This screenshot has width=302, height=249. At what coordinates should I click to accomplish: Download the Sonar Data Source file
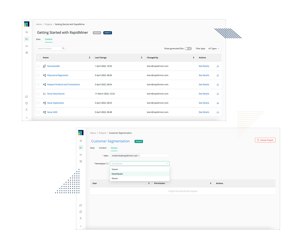tap(218, 94)
